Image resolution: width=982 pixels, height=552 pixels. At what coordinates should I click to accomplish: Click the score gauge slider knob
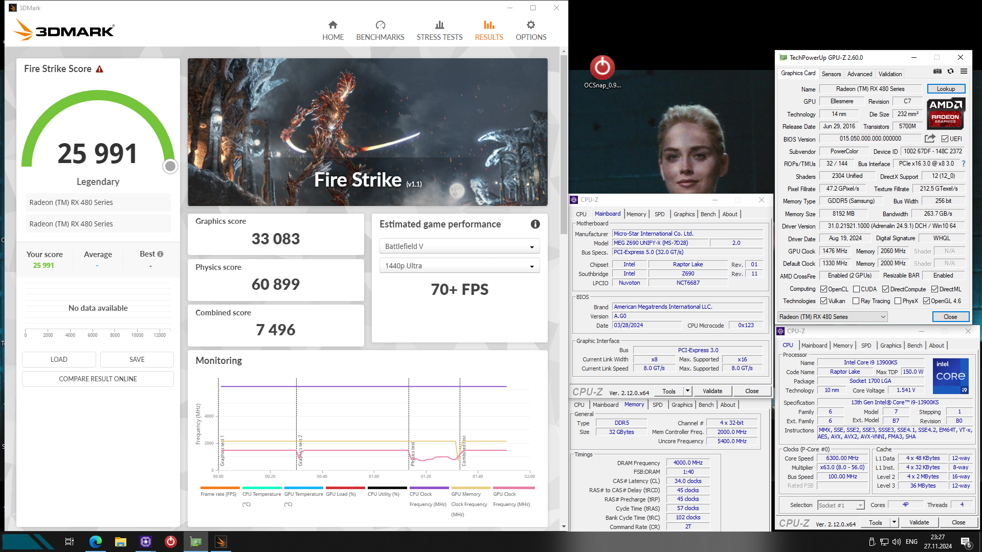(x=170, y=166)
